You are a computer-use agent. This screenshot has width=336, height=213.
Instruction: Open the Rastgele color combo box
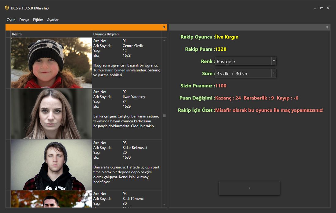pyautogui.click(x=245, y=61)
